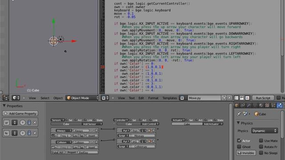
Task: Delete the 'fe' game property with X
Action: click(35, 133)
